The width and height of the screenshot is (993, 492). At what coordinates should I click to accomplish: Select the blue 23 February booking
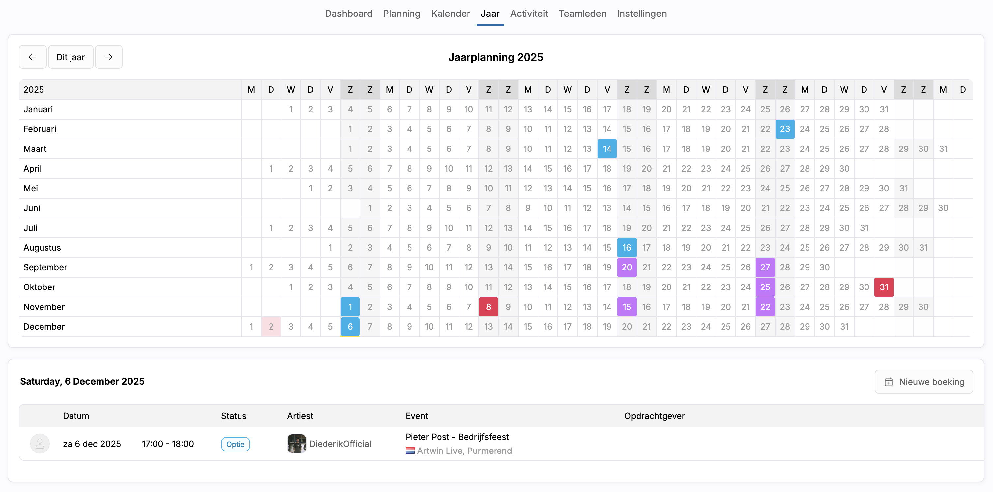click(x=785, y=129)
